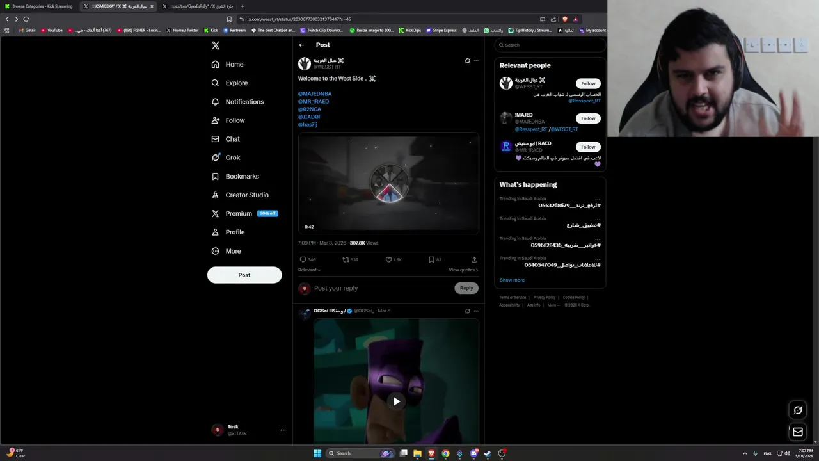Switch to the Browse Categories Kick tab
The height and width of the screenshot is (461, 819).
39,6
